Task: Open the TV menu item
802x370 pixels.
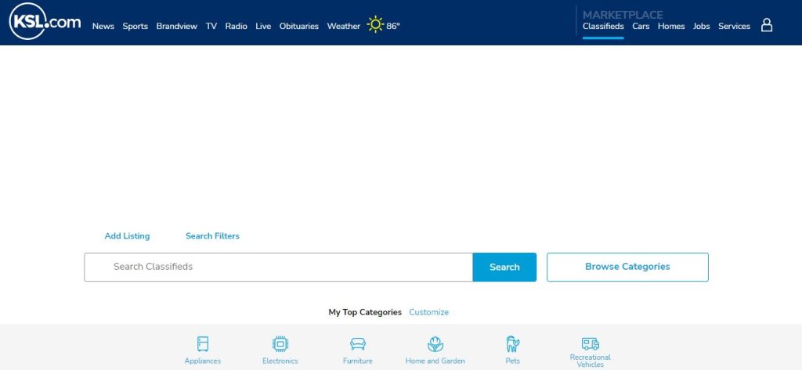Action: [x=211, y=26]
